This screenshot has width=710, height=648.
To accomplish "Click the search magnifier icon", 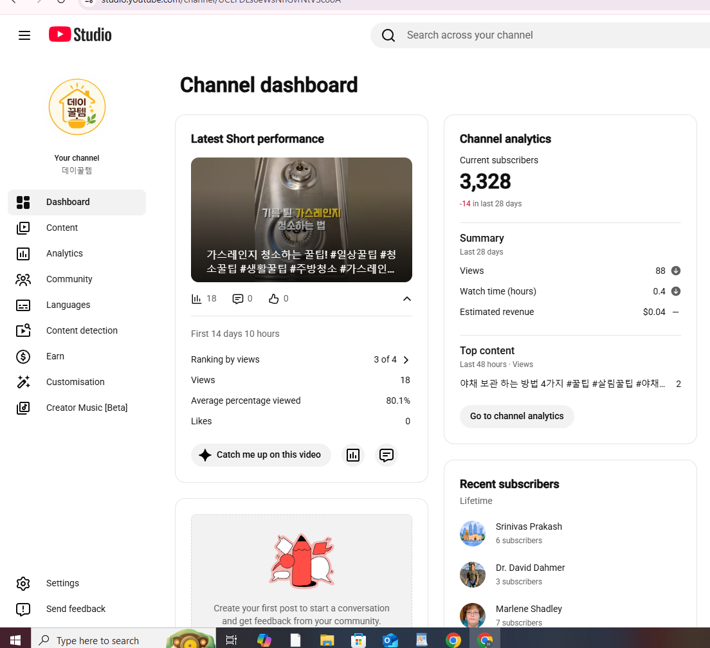I will (388, 35).
